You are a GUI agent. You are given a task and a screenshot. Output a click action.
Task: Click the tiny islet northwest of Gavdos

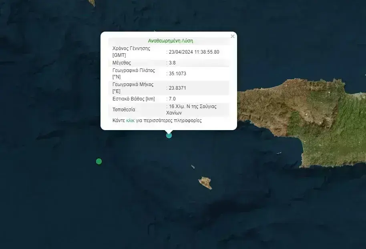193,167
